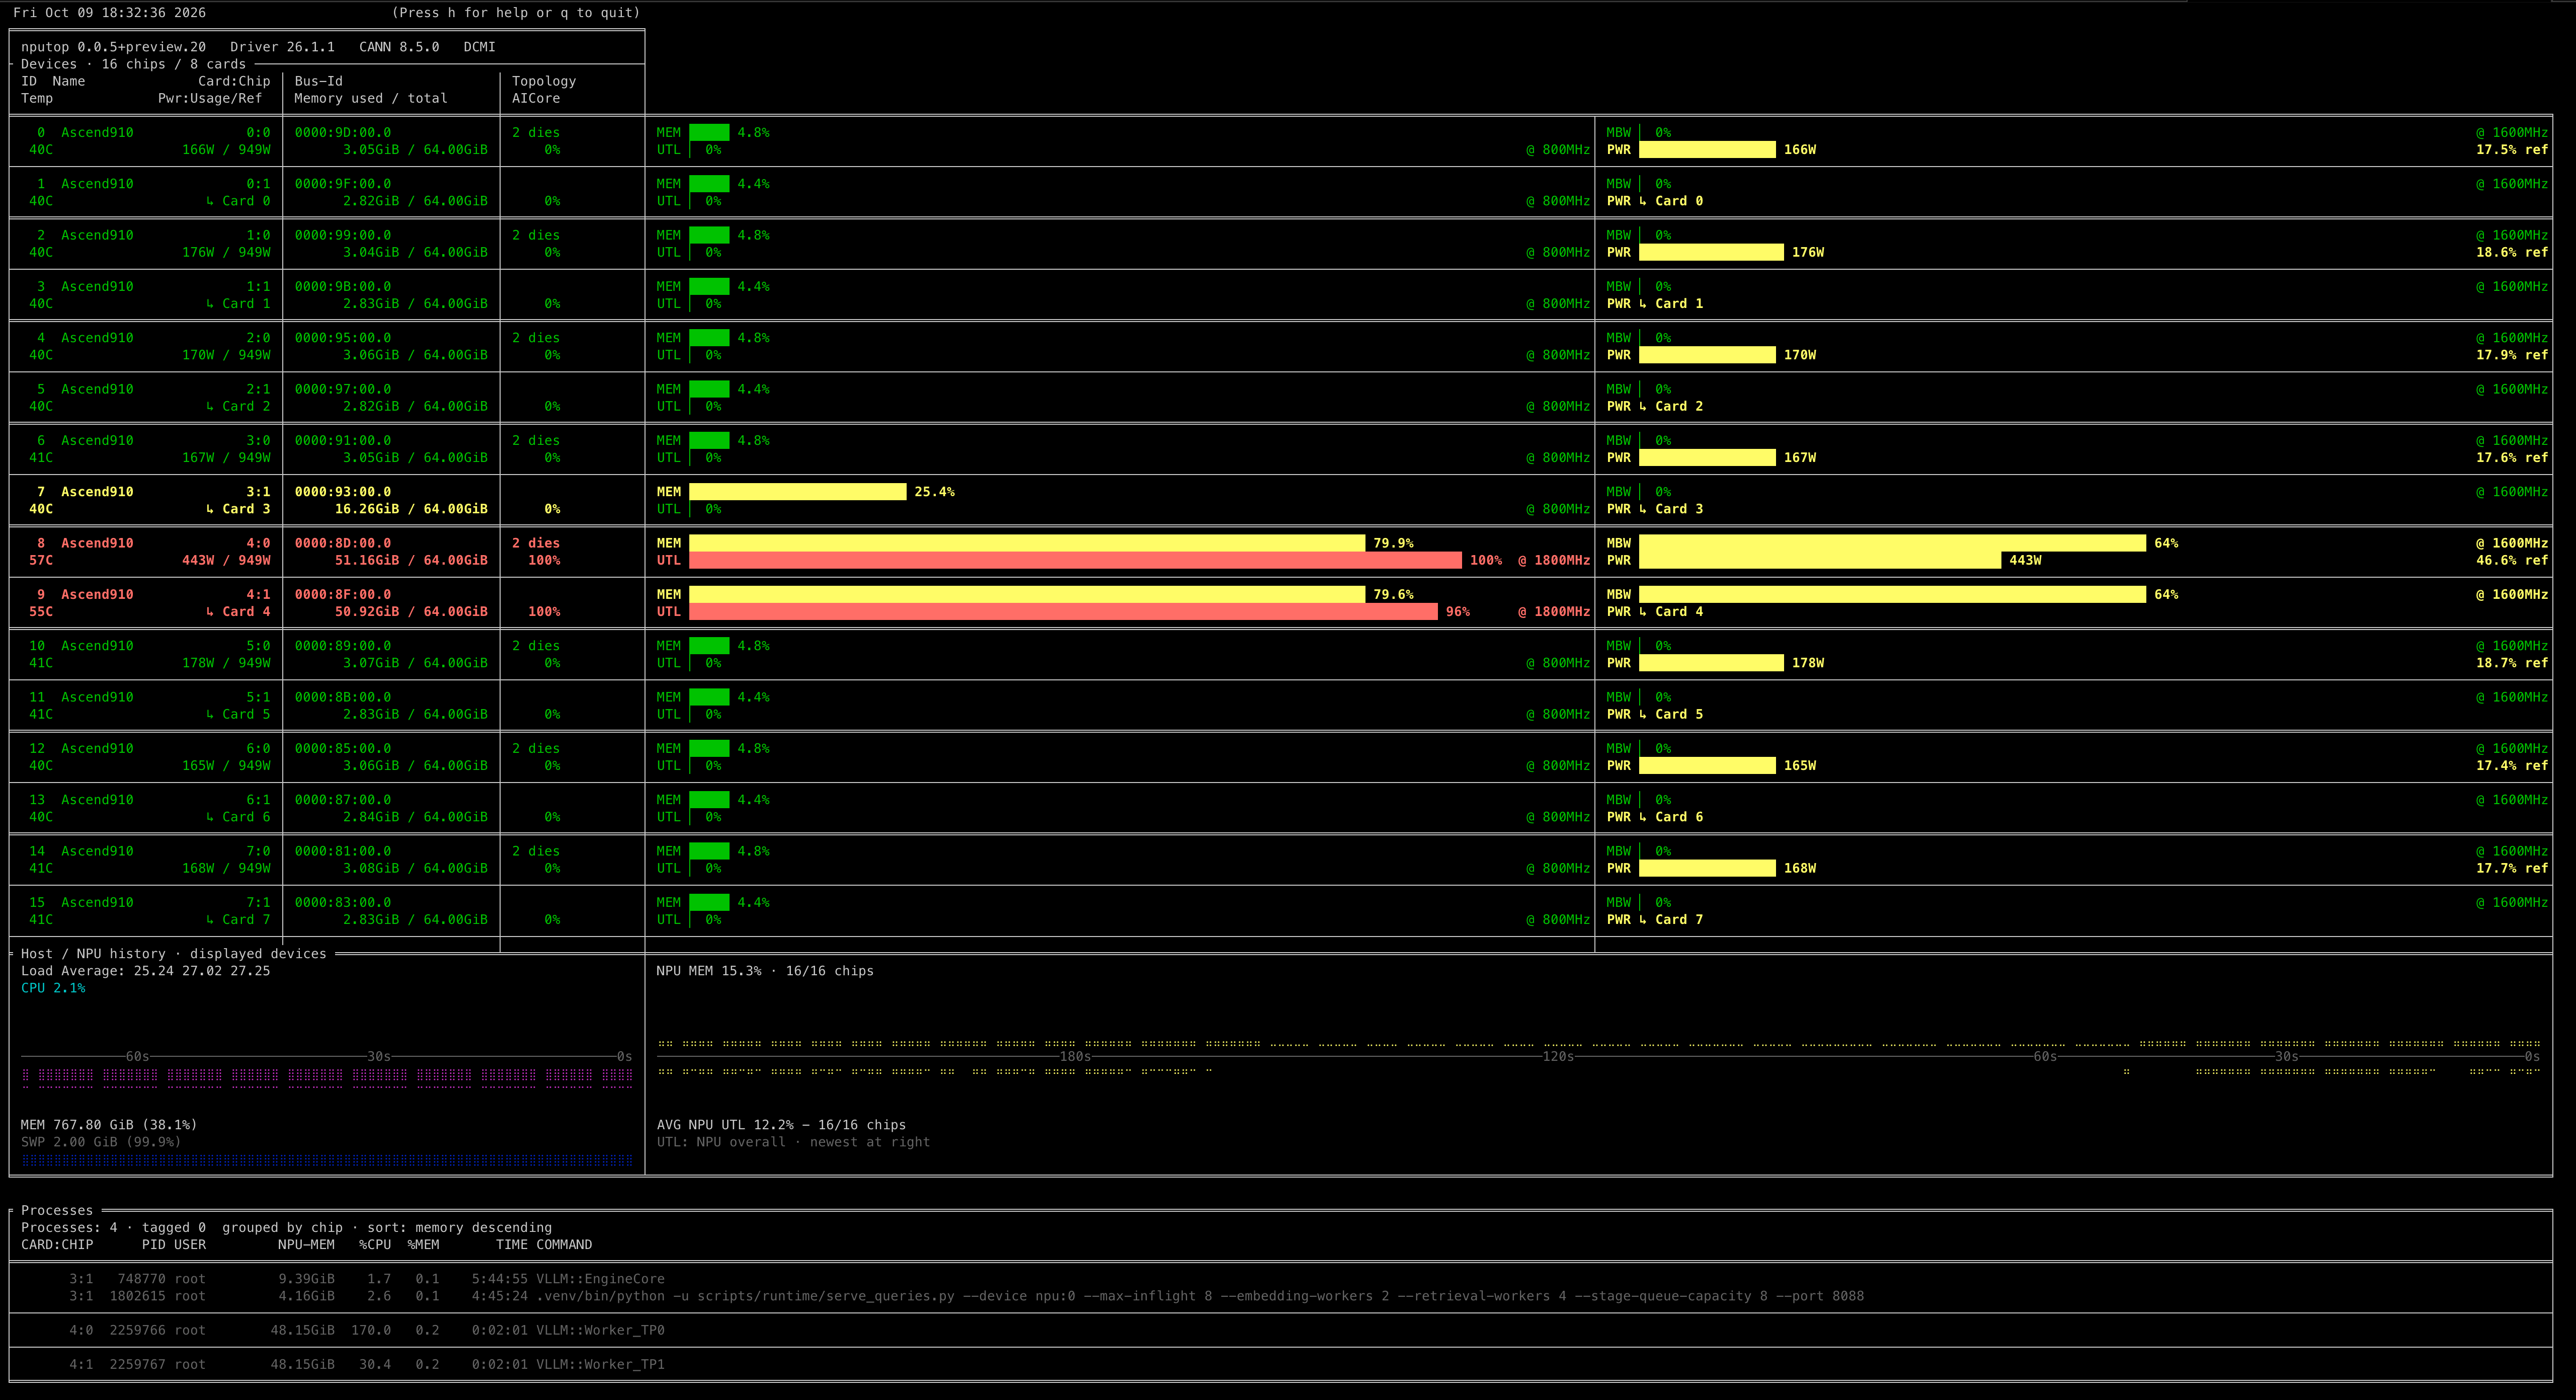Click the 120s marker on NPU timeline
The height and width of the screenshot is (1400, 2576).
[x=1558, y=1057]
